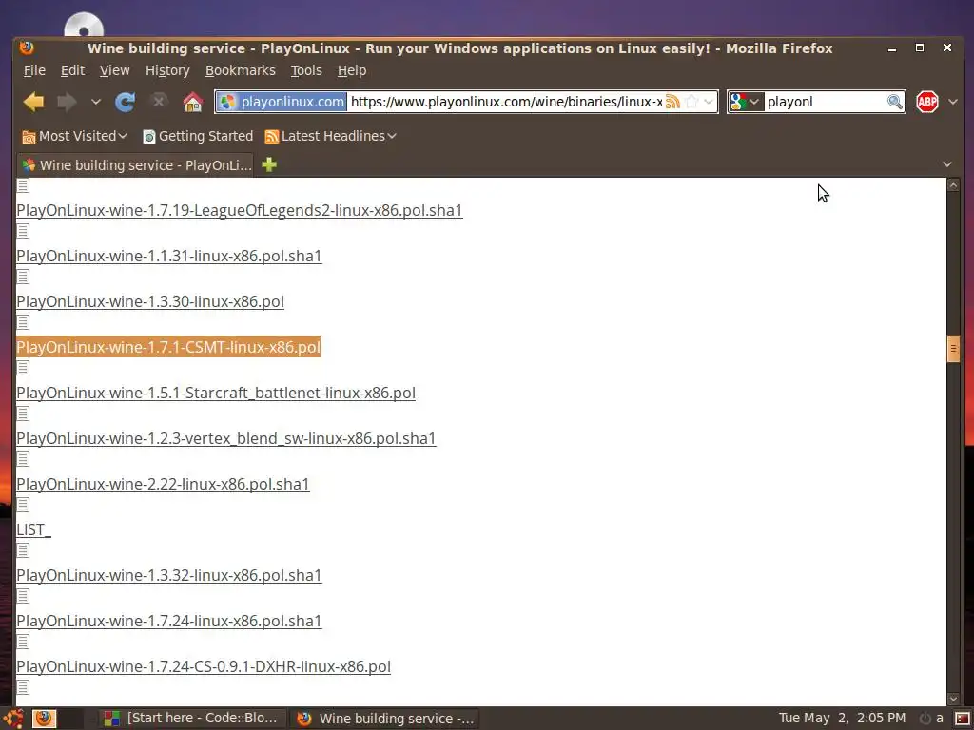Screen dimensions: 974x730
Task: Go back with the Back arrow button
Action: [33, 101]
